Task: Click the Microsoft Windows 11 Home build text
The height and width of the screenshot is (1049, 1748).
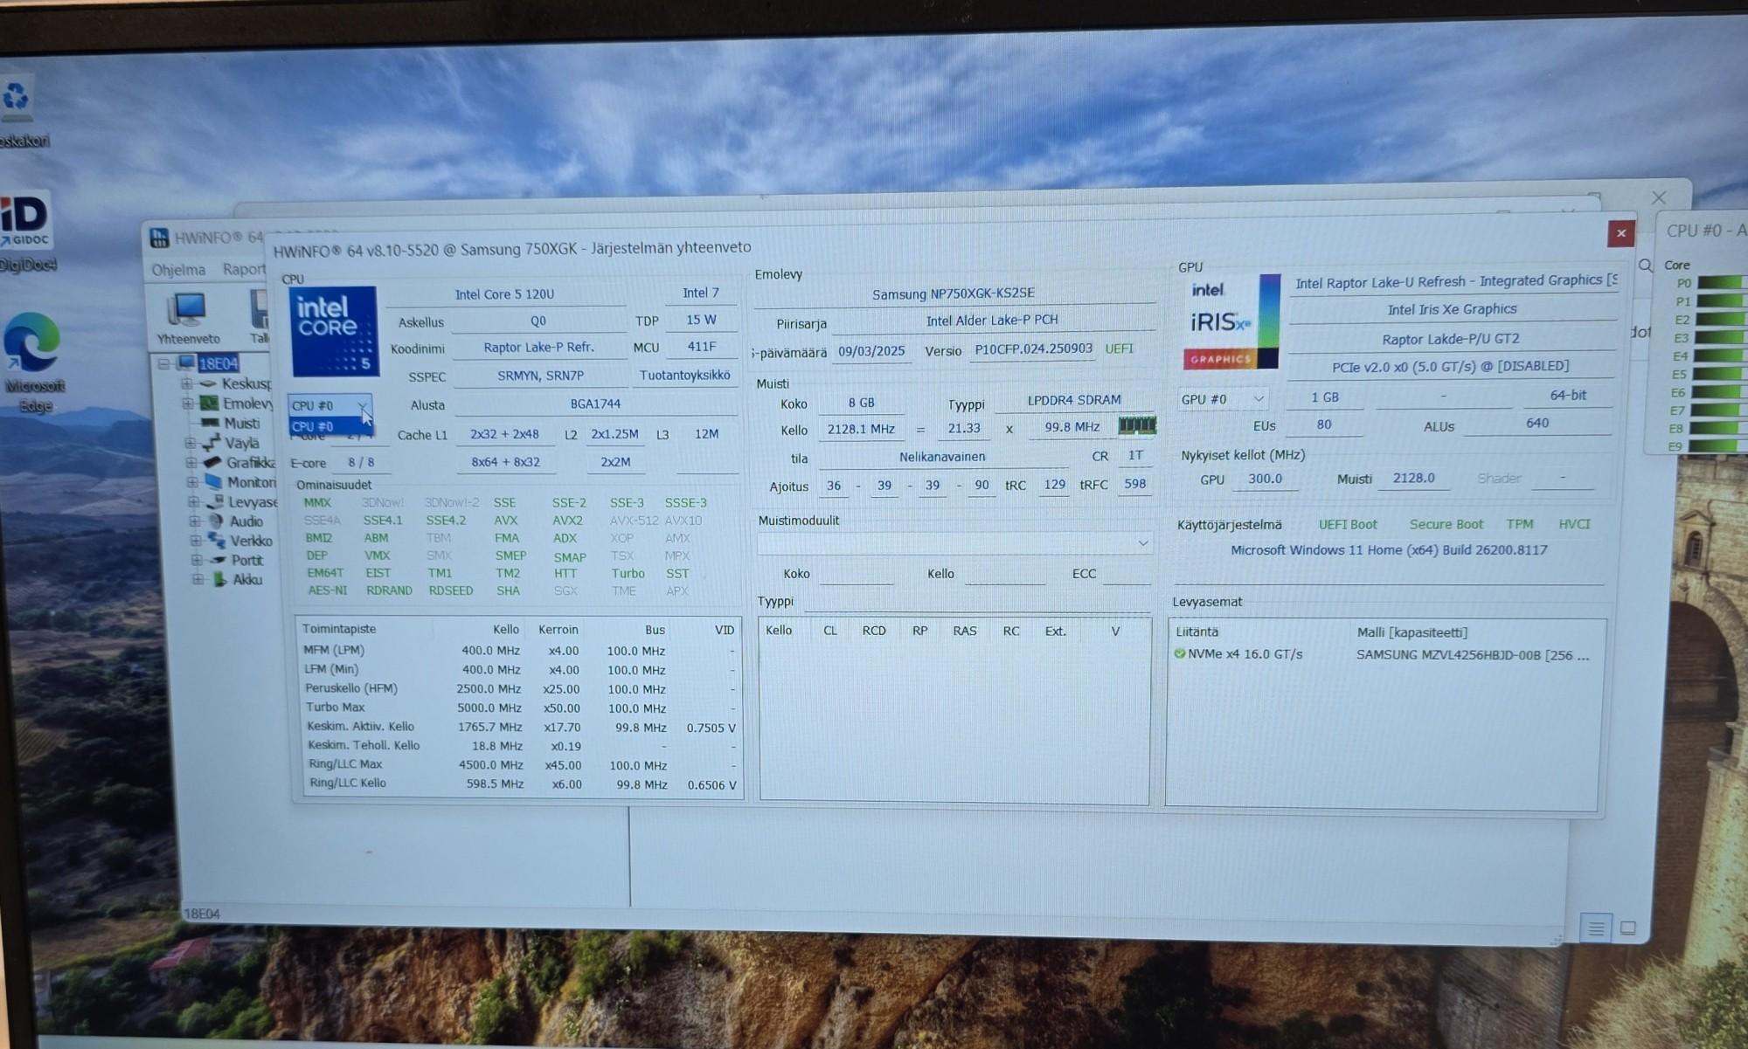Action: (x=1389, y=550)
